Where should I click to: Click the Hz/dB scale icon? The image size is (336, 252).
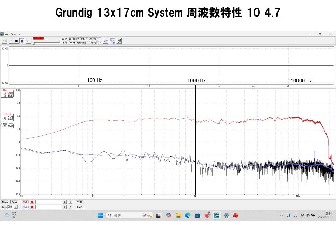[112, 41]
